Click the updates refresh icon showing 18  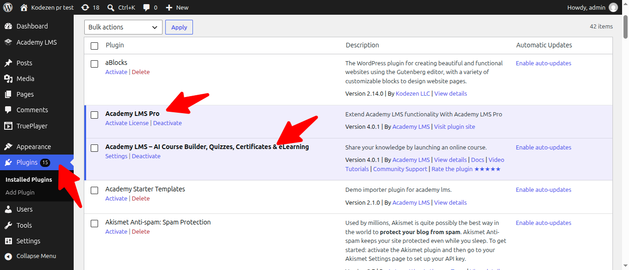(85, 7)
